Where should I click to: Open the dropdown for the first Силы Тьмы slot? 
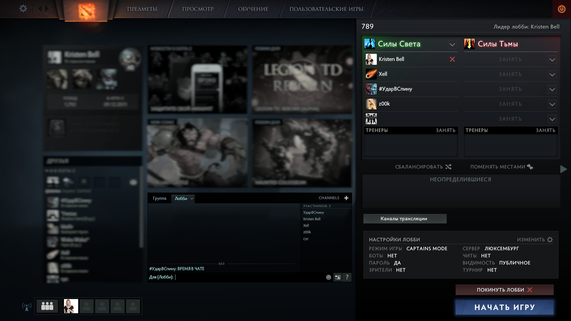point(552,60)
